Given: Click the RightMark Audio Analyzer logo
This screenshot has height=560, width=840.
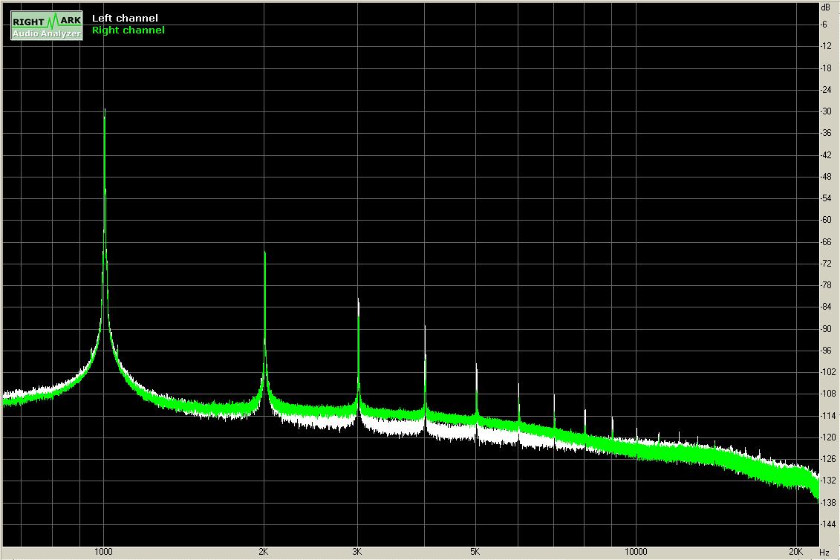Looking at the screenshot, I should click(x=47, y=26).
